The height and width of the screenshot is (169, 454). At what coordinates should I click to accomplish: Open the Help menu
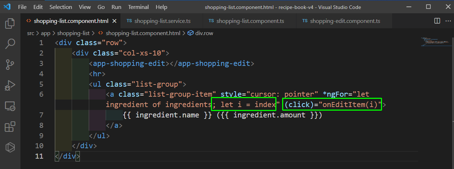[x=161, y=7]
